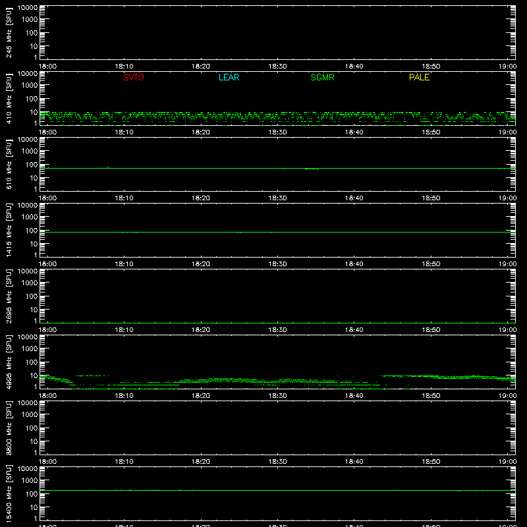Screen dimensions: 527x527
Task: Click the 18:20 time label below 1415 MHz plot
Action: 201,264
